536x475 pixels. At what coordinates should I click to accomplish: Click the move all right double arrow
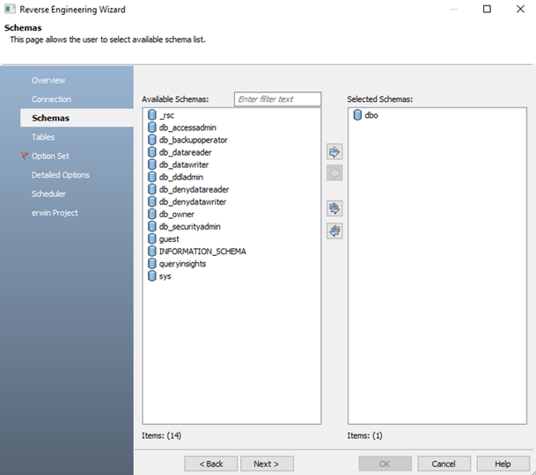(334, 208)
